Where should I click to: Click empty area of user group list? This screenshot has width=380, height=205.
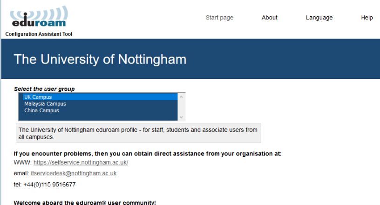pos(100,117)
